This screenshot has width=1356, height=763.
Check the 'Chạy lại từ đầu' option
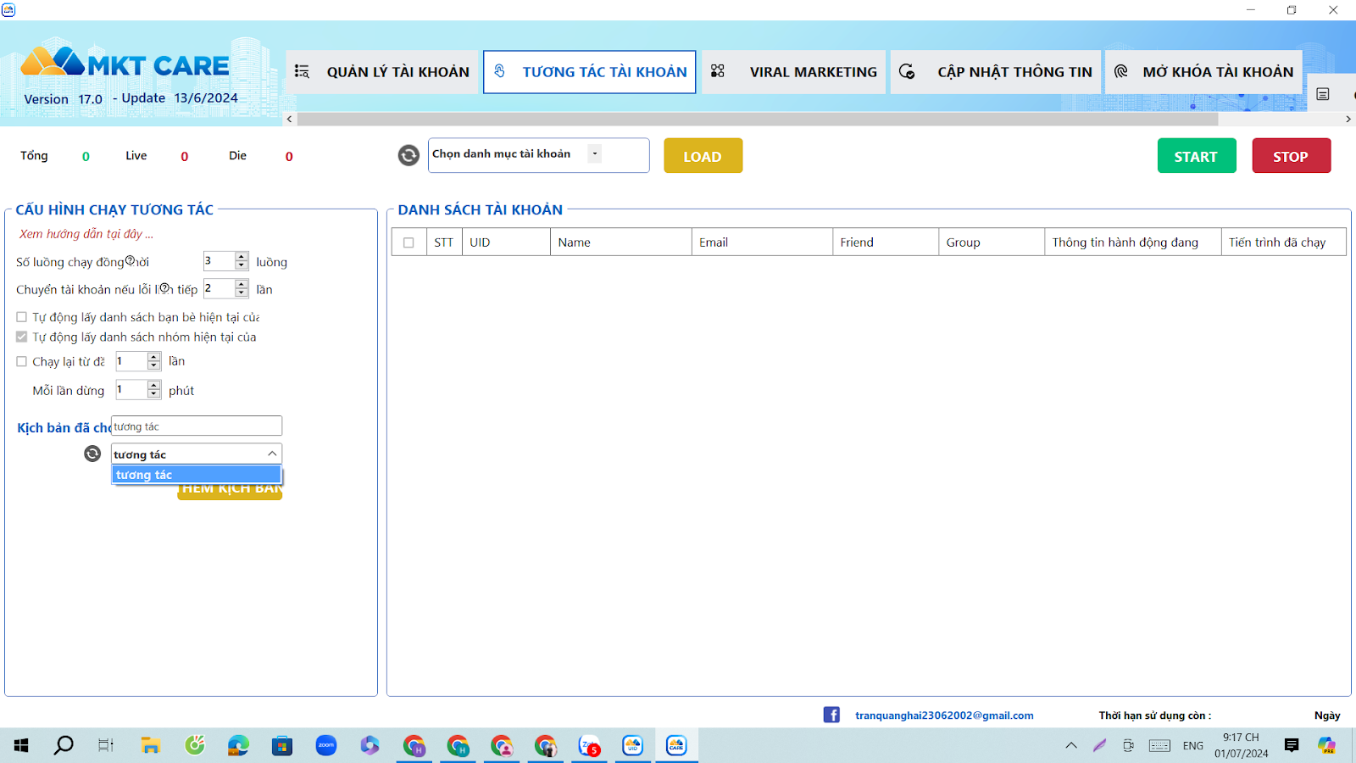click(x=22, y=361)
